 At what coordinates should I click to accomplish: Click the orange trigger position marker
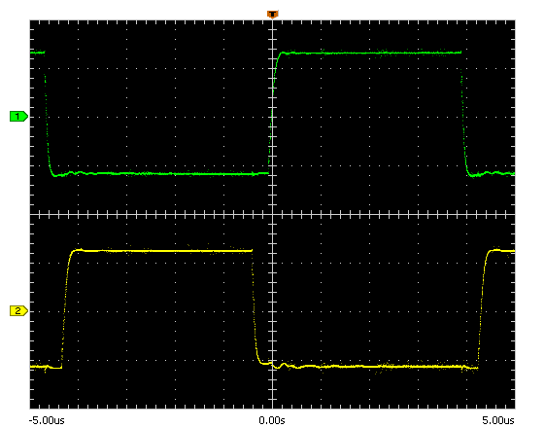272,15
